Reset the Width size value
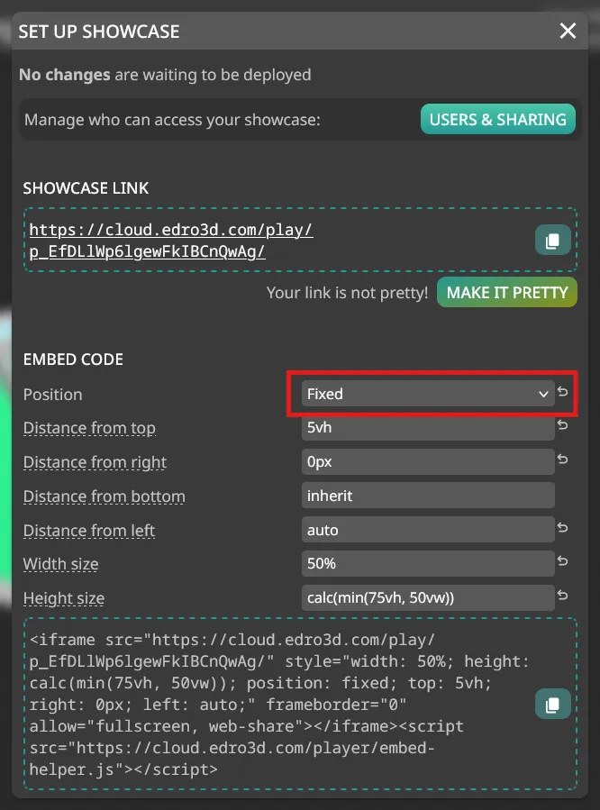The height and width of the screenshot is (810, 600). pyautogui.click(x=563, y=561)
